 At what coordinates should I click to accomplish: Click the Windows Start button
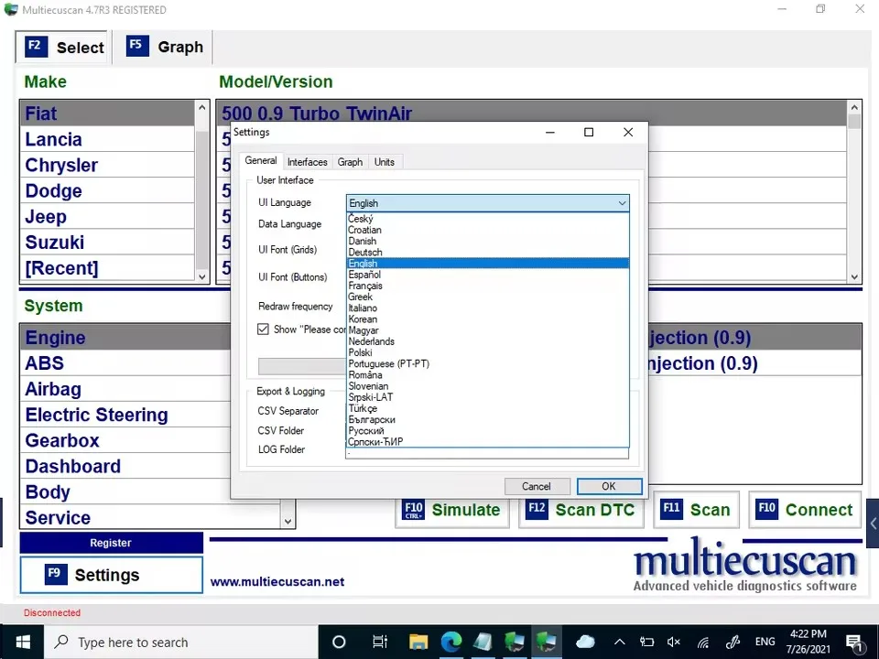click(22, 642)
